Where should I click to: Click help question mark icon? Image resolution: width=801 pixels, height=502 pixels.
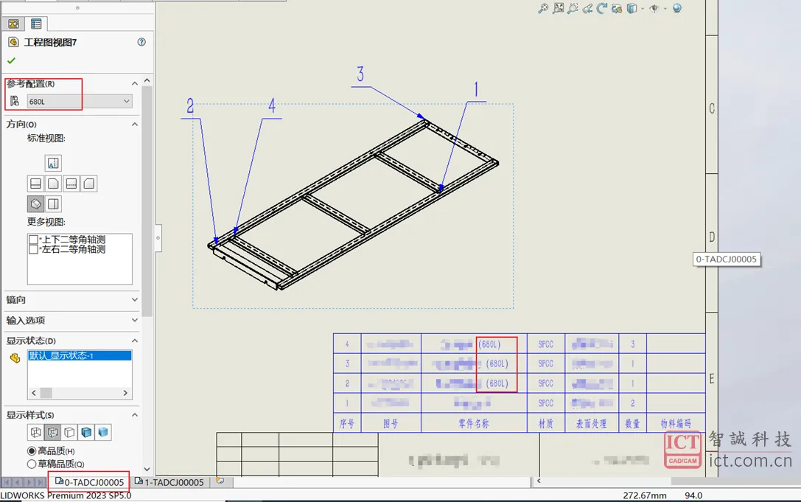[141, 42]
